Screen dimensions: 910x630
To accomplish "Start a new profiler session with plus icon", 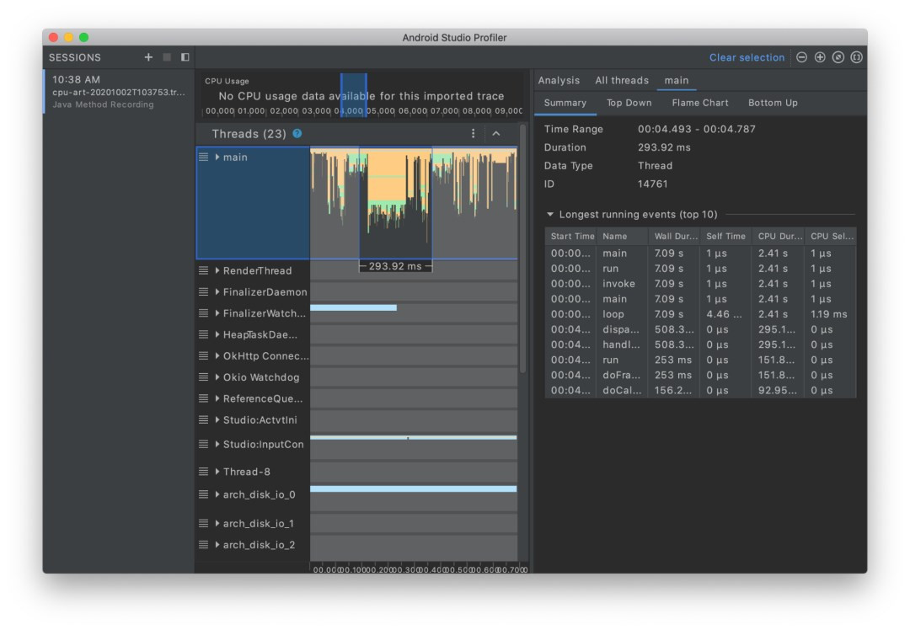I will pyautogui.click(x=148, y=57).
